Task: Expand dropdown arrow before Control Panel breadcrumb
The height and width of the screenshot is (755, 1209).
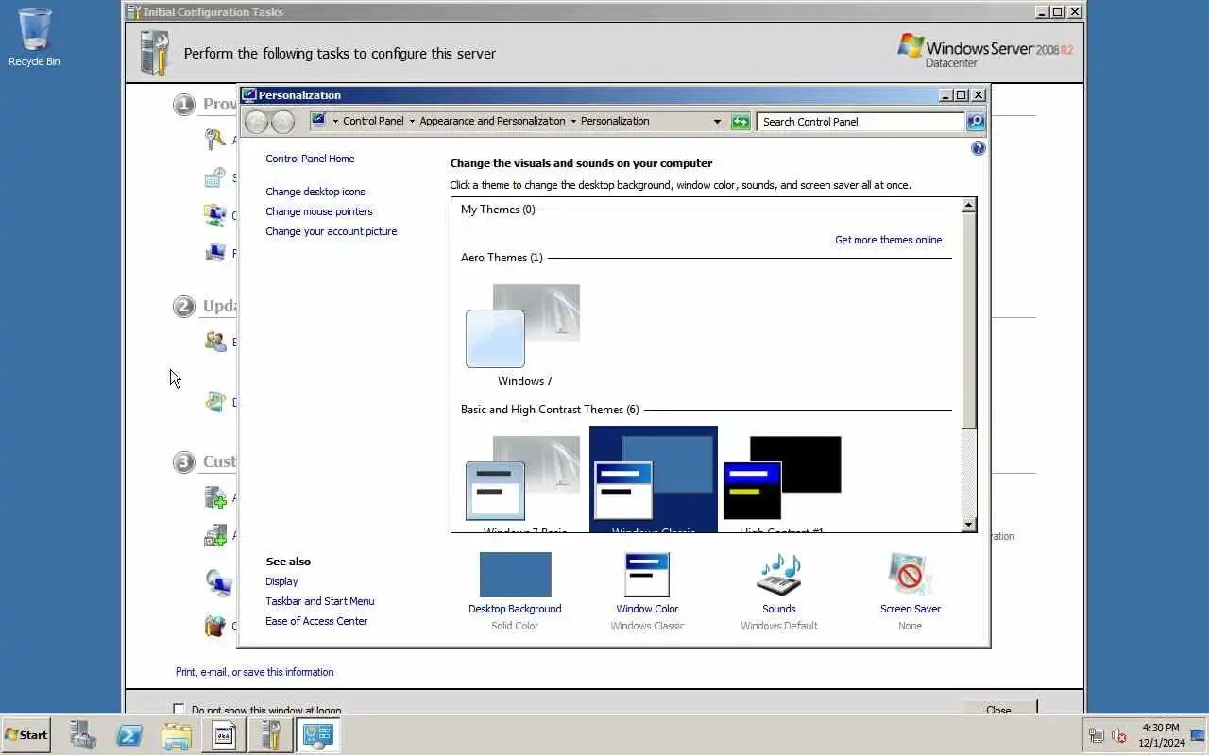Action: pos(335,122)
